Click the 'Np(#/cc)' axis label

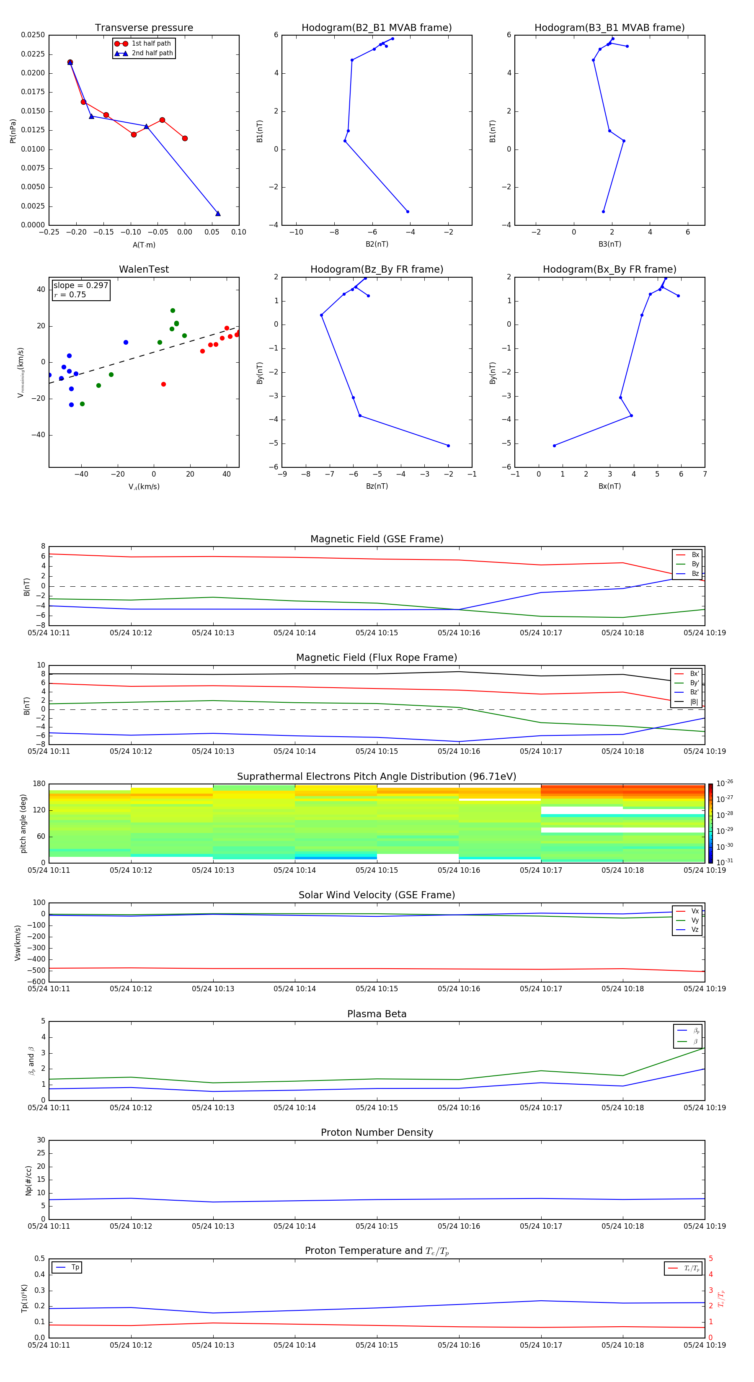pyautogui.click(x=28, y=1180)
